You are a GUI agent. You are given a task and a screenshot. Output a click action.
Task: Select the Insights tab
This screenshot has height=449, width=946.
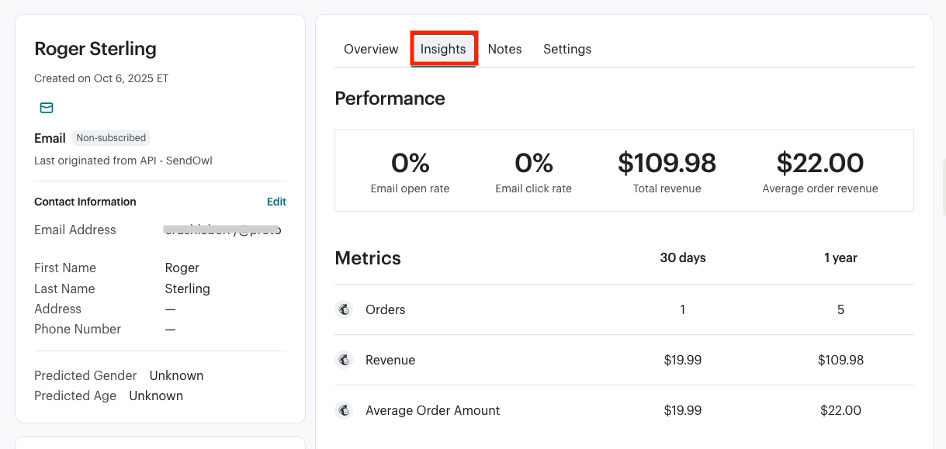pyautogui.click(x=443, y=49)
